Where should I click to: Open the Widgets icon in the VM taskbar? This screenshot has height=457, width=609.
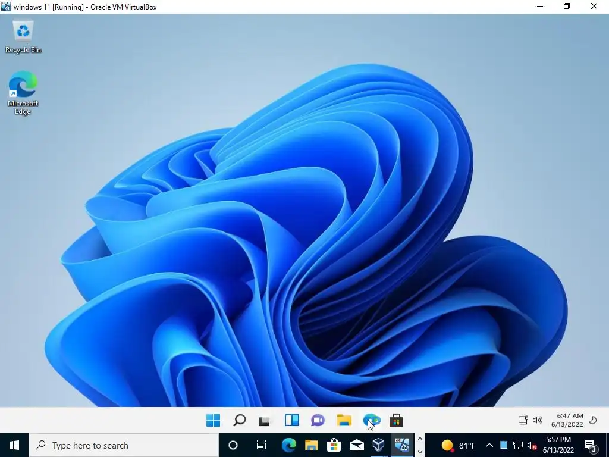[291, 420]
